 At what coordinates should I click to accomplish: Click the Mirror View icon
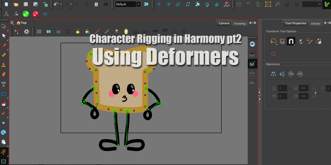click(x=126, y=31)
